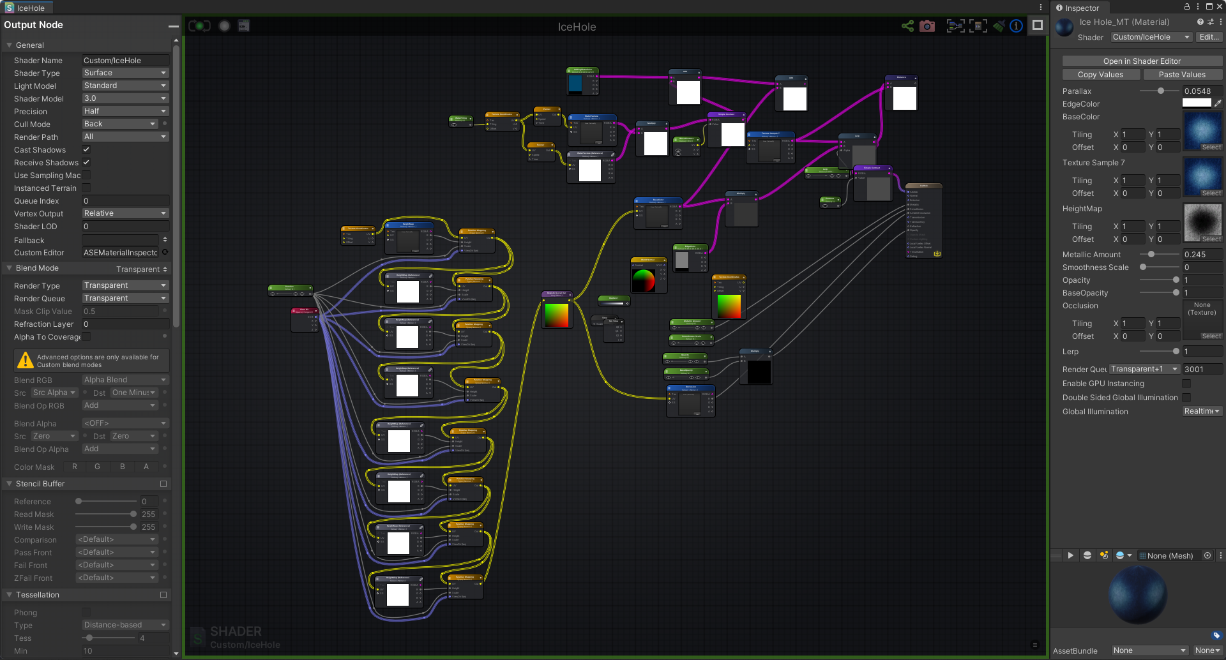This screenshot has width=1226, height=660.
Task: Open the Cull Mode Back dropdown
Action: coord(120,124)
